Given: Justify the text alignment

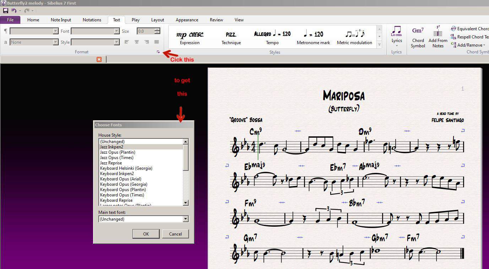Looking at the screenshot, I should 157,42.
